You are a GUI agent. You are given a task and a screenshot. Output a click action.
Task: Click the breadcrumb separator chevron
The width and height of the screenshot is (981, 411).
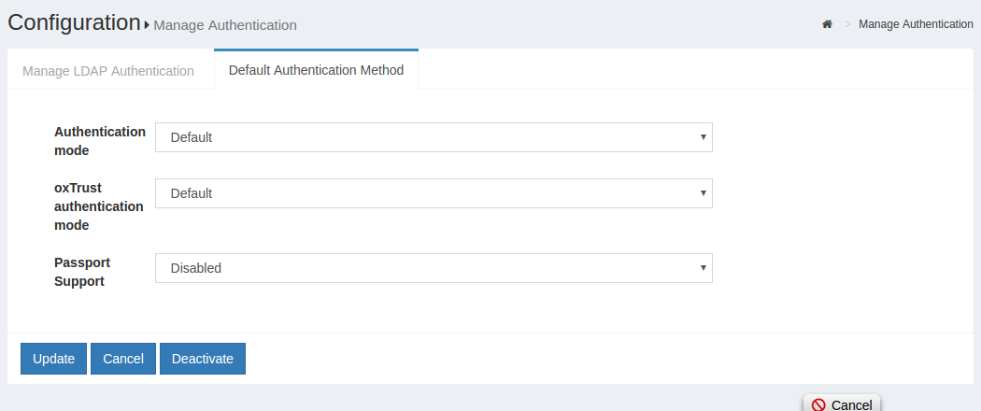click(847, 24)
